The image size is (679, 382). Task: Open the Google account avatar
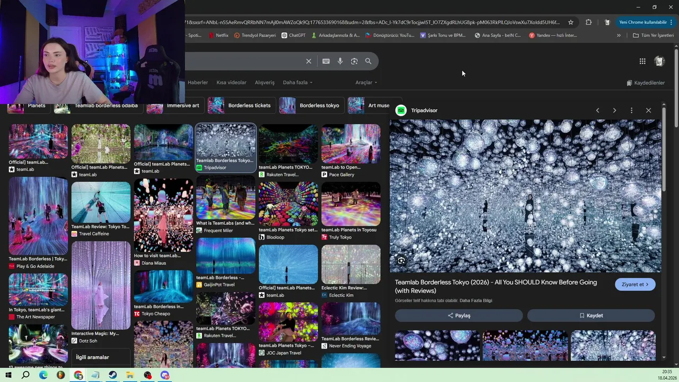(659, 61)
